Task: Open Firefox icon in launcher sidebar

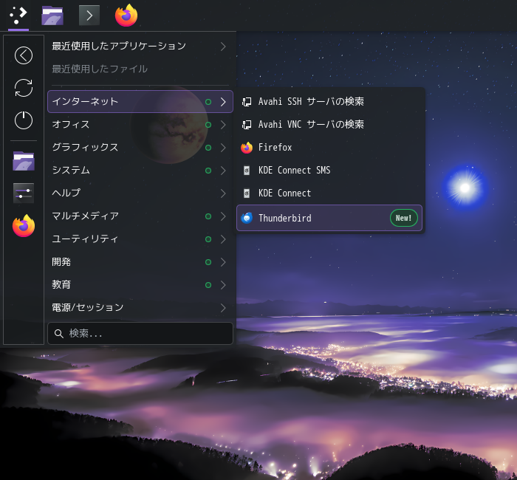Action: [24, 226]
